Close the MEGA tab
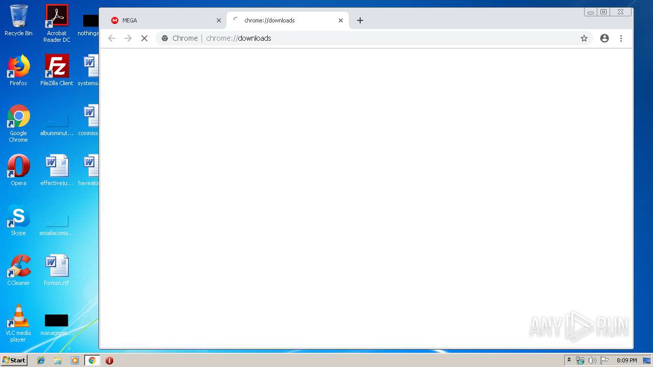 [219, 20]
